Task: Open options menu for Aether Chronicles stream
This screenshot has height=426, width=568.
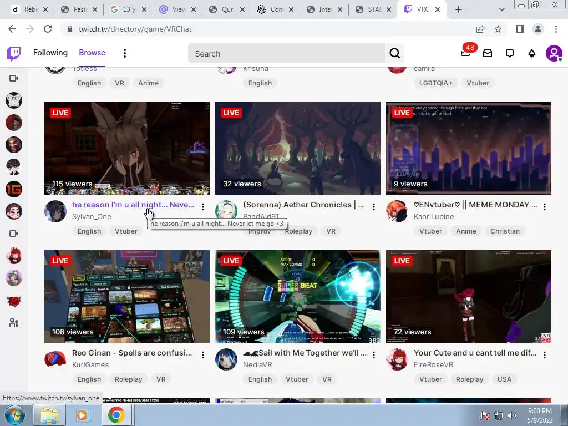Action: point(374,207)
